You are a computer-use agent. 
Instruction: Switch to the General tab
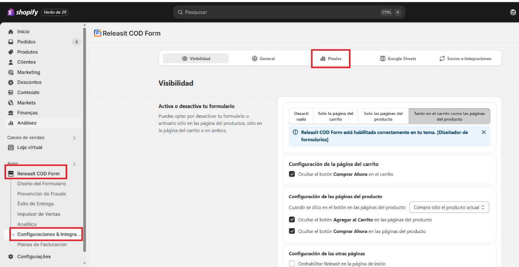263,58
